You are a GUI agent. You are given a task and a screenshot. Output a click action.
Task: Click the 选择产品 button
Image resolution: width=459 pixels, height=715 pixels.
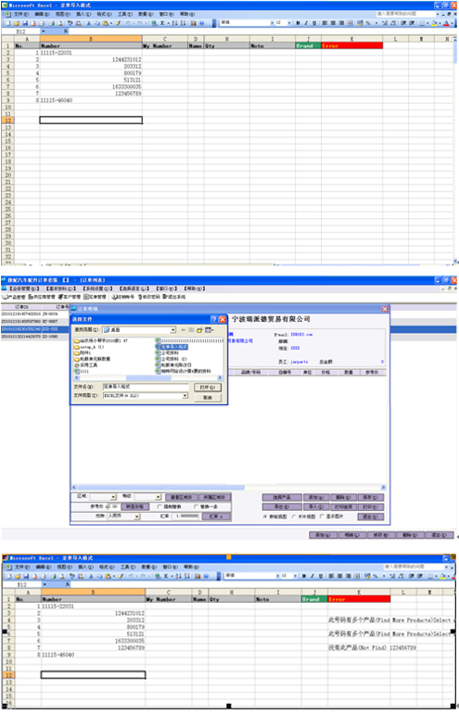pyautogui.click(x=282, y=497)
